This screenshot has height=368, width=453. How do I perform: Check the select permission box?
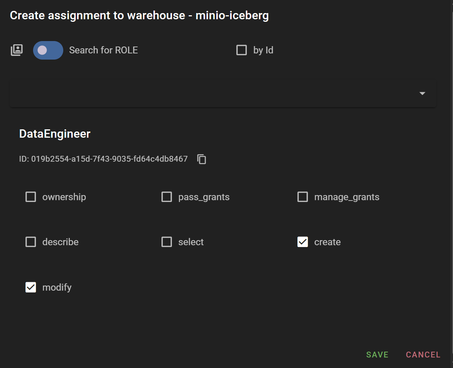pos(167,242)
